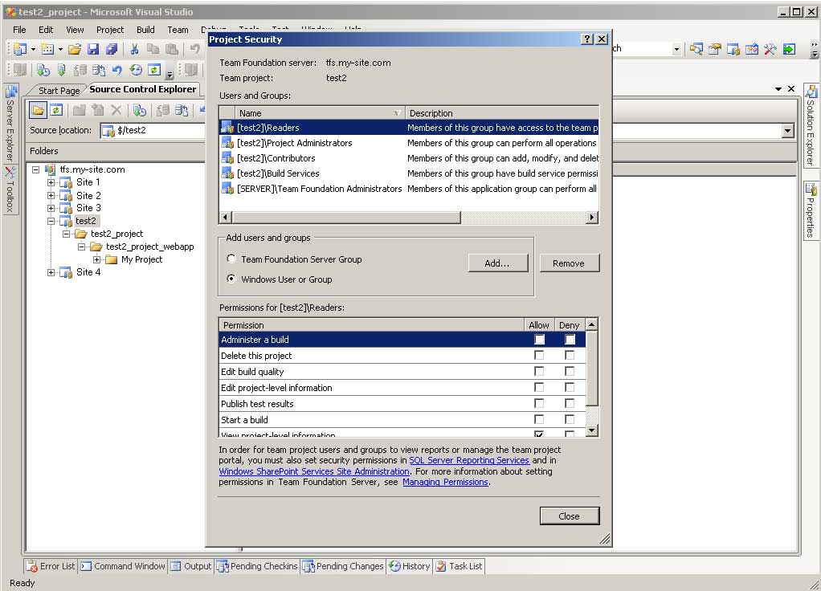Select Windows User or Group radio button
The height and width of the screenshot is (591, 821).
click(x=231, y=279)
